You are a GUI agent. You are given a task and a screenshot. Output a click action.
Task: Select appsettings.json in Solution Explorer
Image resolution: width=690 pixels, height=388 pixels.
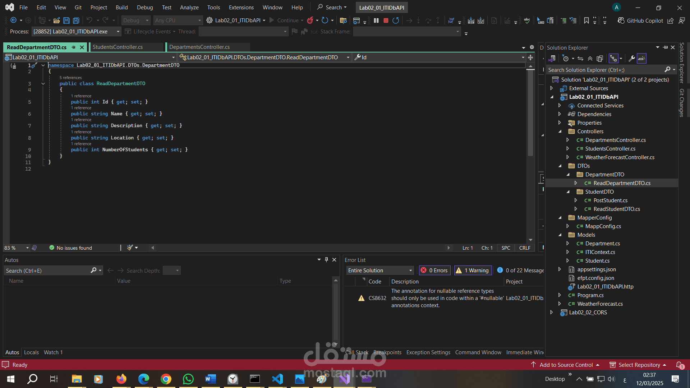point(597,269)
